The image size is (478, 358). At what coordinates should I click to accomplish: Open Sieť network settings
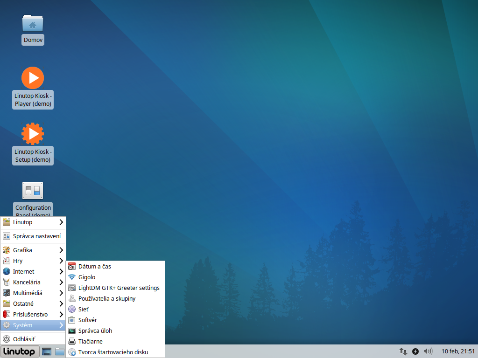click(116, 310)
